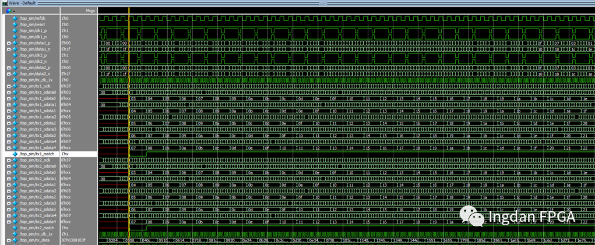Select the /top_sim/clk1_n signal icon
This screenshot has height=245, width=595.
15,37
